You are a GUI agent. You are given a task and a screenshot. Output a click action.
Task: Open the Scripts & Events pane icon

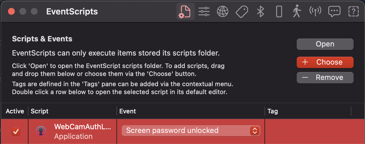coord(185,12)
